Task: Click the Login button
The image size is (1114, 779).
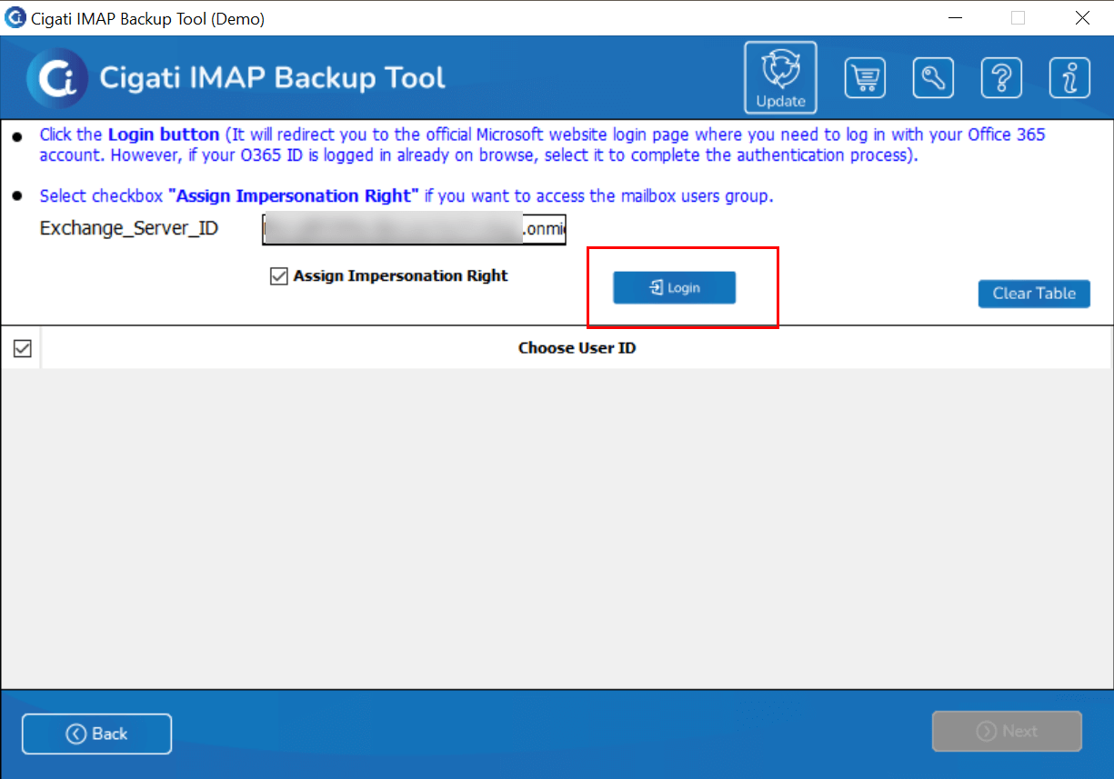Action: coord(674,288)
